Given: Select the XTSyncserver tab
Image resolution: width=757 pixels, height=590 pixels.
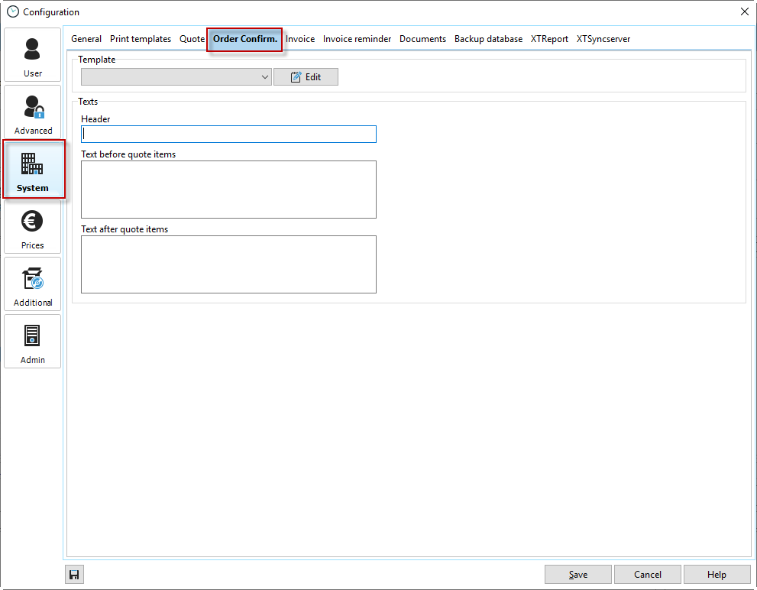Looking at the screenshot, I should tap(603, 39).
